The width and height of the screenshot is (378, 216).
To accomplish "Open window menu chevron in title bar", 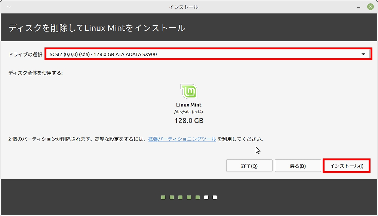I will tap(9, 7).
